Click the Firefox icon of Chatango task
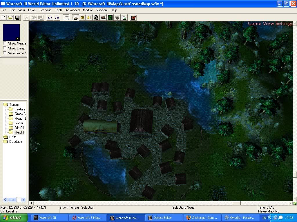 [188, 218]
